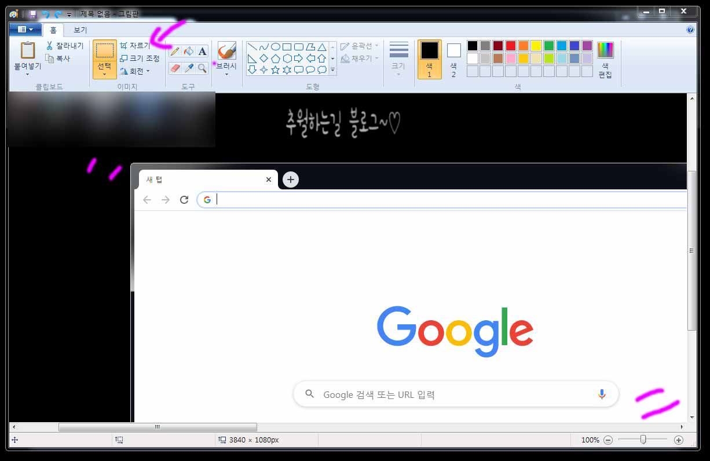Image resolution: width=710 pixels, height=461 pixels.
Task: Choose the green color swatch
Action: (549, 46)
